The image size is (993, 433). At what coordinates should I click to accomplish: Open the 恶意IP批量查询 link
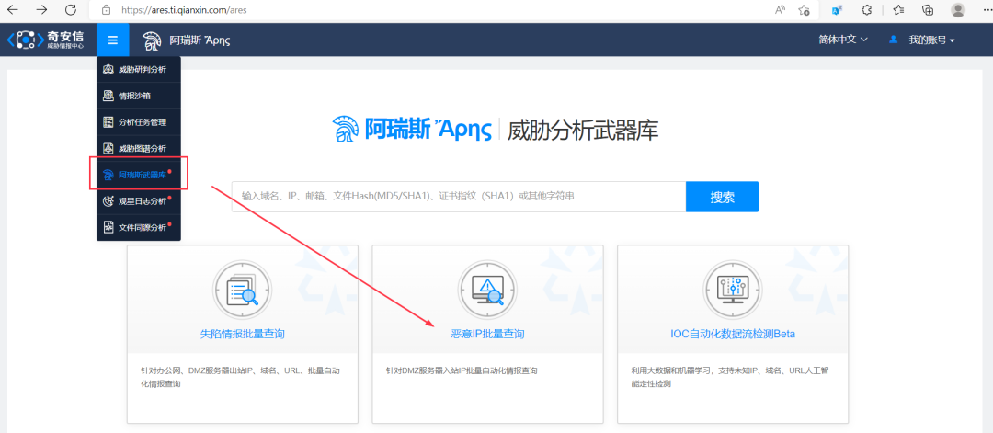click(x=487, y=334)
